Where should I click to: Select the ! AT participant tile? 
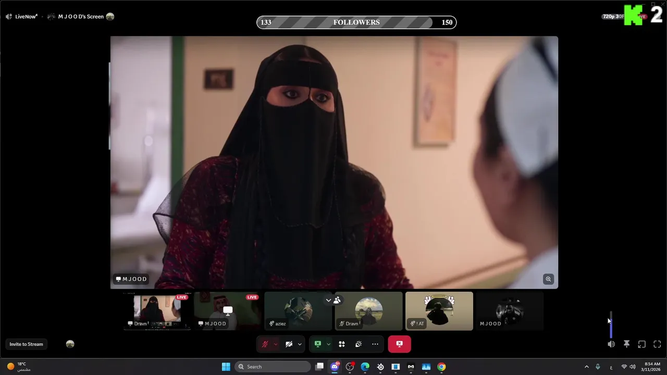click(439, 311)
